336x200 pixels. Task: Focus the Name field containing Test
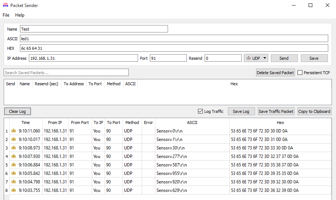[94, 29]
